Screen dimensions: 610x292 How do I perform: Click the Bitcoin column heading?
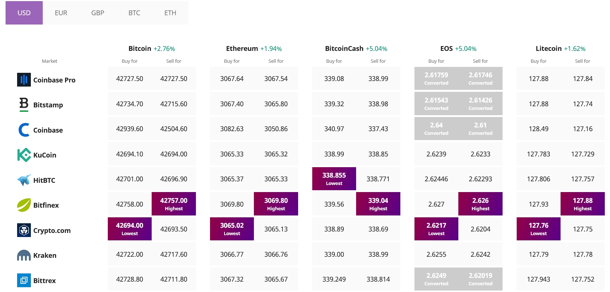(140, 49)
